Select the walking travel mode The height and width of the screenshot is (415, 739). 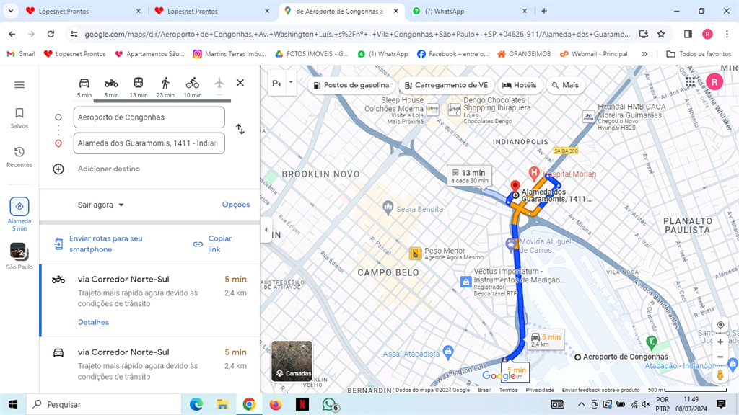(x=165, y=84)
